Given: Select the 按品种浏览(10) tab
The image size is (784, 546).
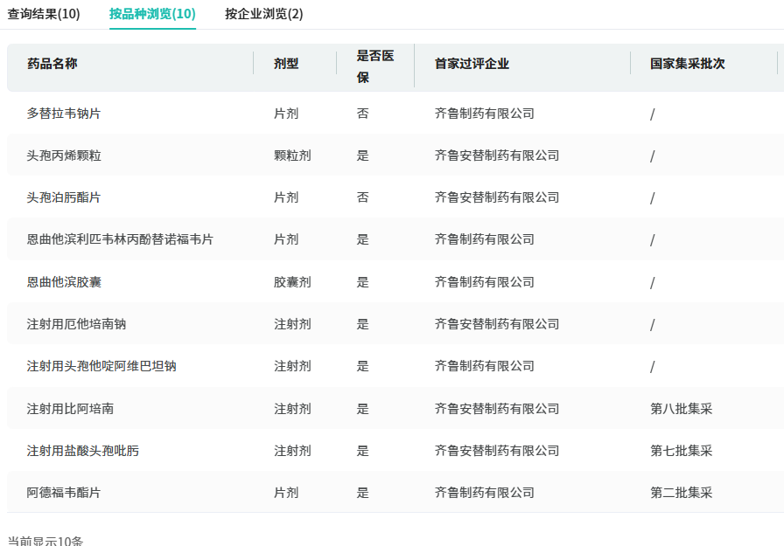Looking at the screenshot, I should pos(152,14).
